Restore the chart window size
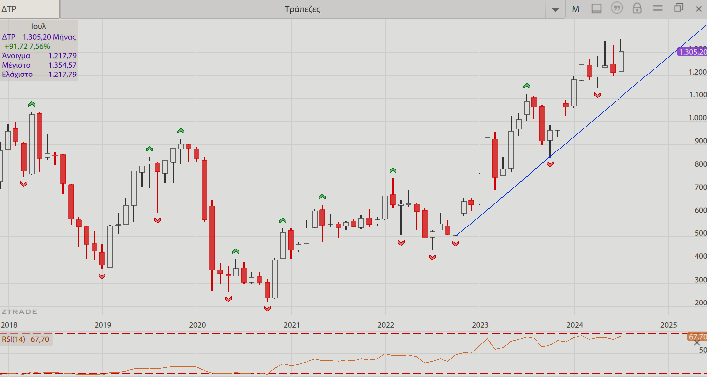This screenshot has width=707, height=377. pos(679,8)
